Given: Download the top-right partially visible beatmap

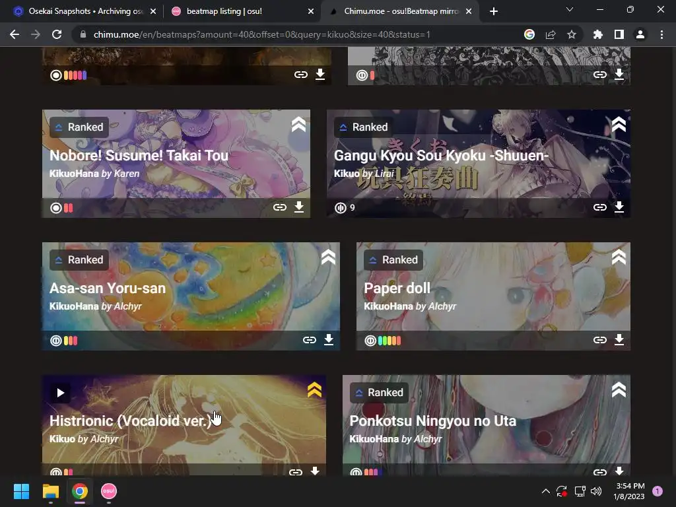Looking at the screenshot, I should (x=619, y=74).
